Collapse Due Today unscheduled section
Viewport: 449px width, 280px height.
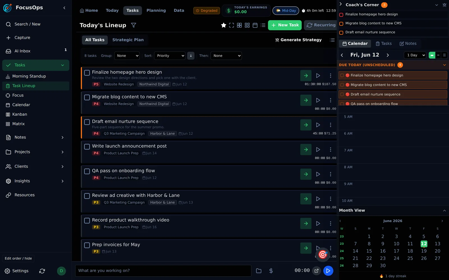click(x=445, y=65)
